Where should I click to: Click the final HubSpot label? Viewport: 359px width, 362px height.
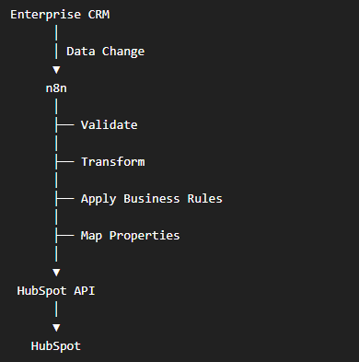click(x=56, y=346)
